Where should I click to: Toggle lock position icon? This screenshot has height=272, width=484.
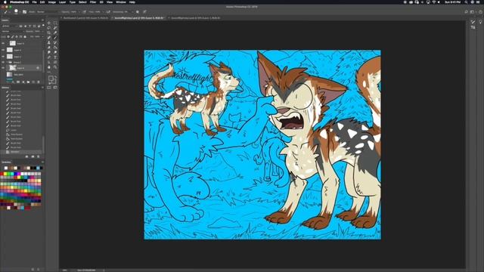(17, 37)
